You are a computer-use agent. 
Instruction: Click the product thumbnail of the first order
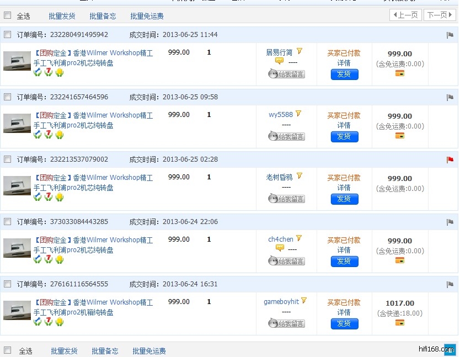coord(17,61)
